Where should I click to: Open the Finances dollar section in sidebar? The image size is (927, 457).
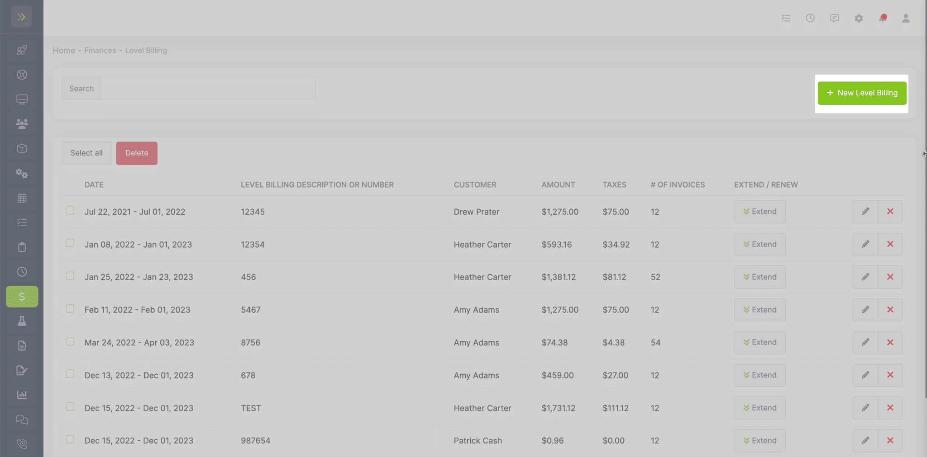(x=22, y=297)
